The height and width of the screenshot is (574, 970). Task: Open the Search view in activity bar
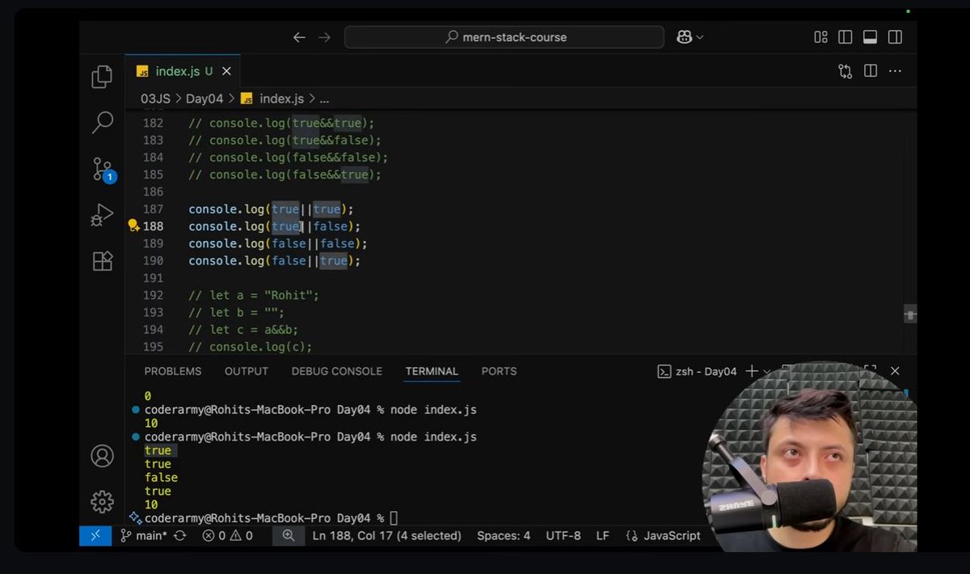pos(102,123)
